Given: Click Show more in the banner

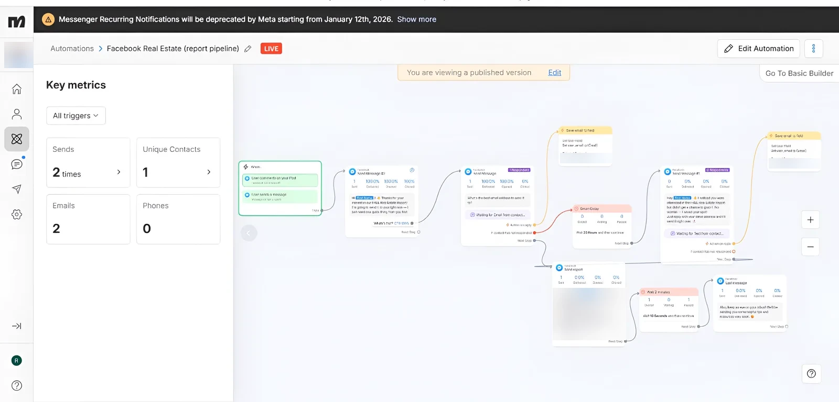Looking at the screenshot, I should click(x=417, y=19).
